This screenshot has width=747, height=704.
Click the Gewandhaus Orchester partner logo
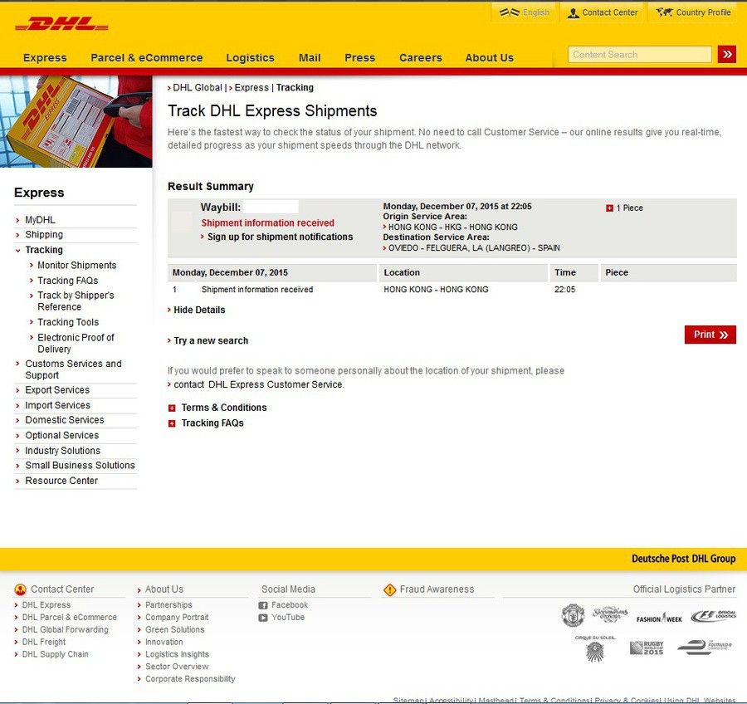point(610,615)
